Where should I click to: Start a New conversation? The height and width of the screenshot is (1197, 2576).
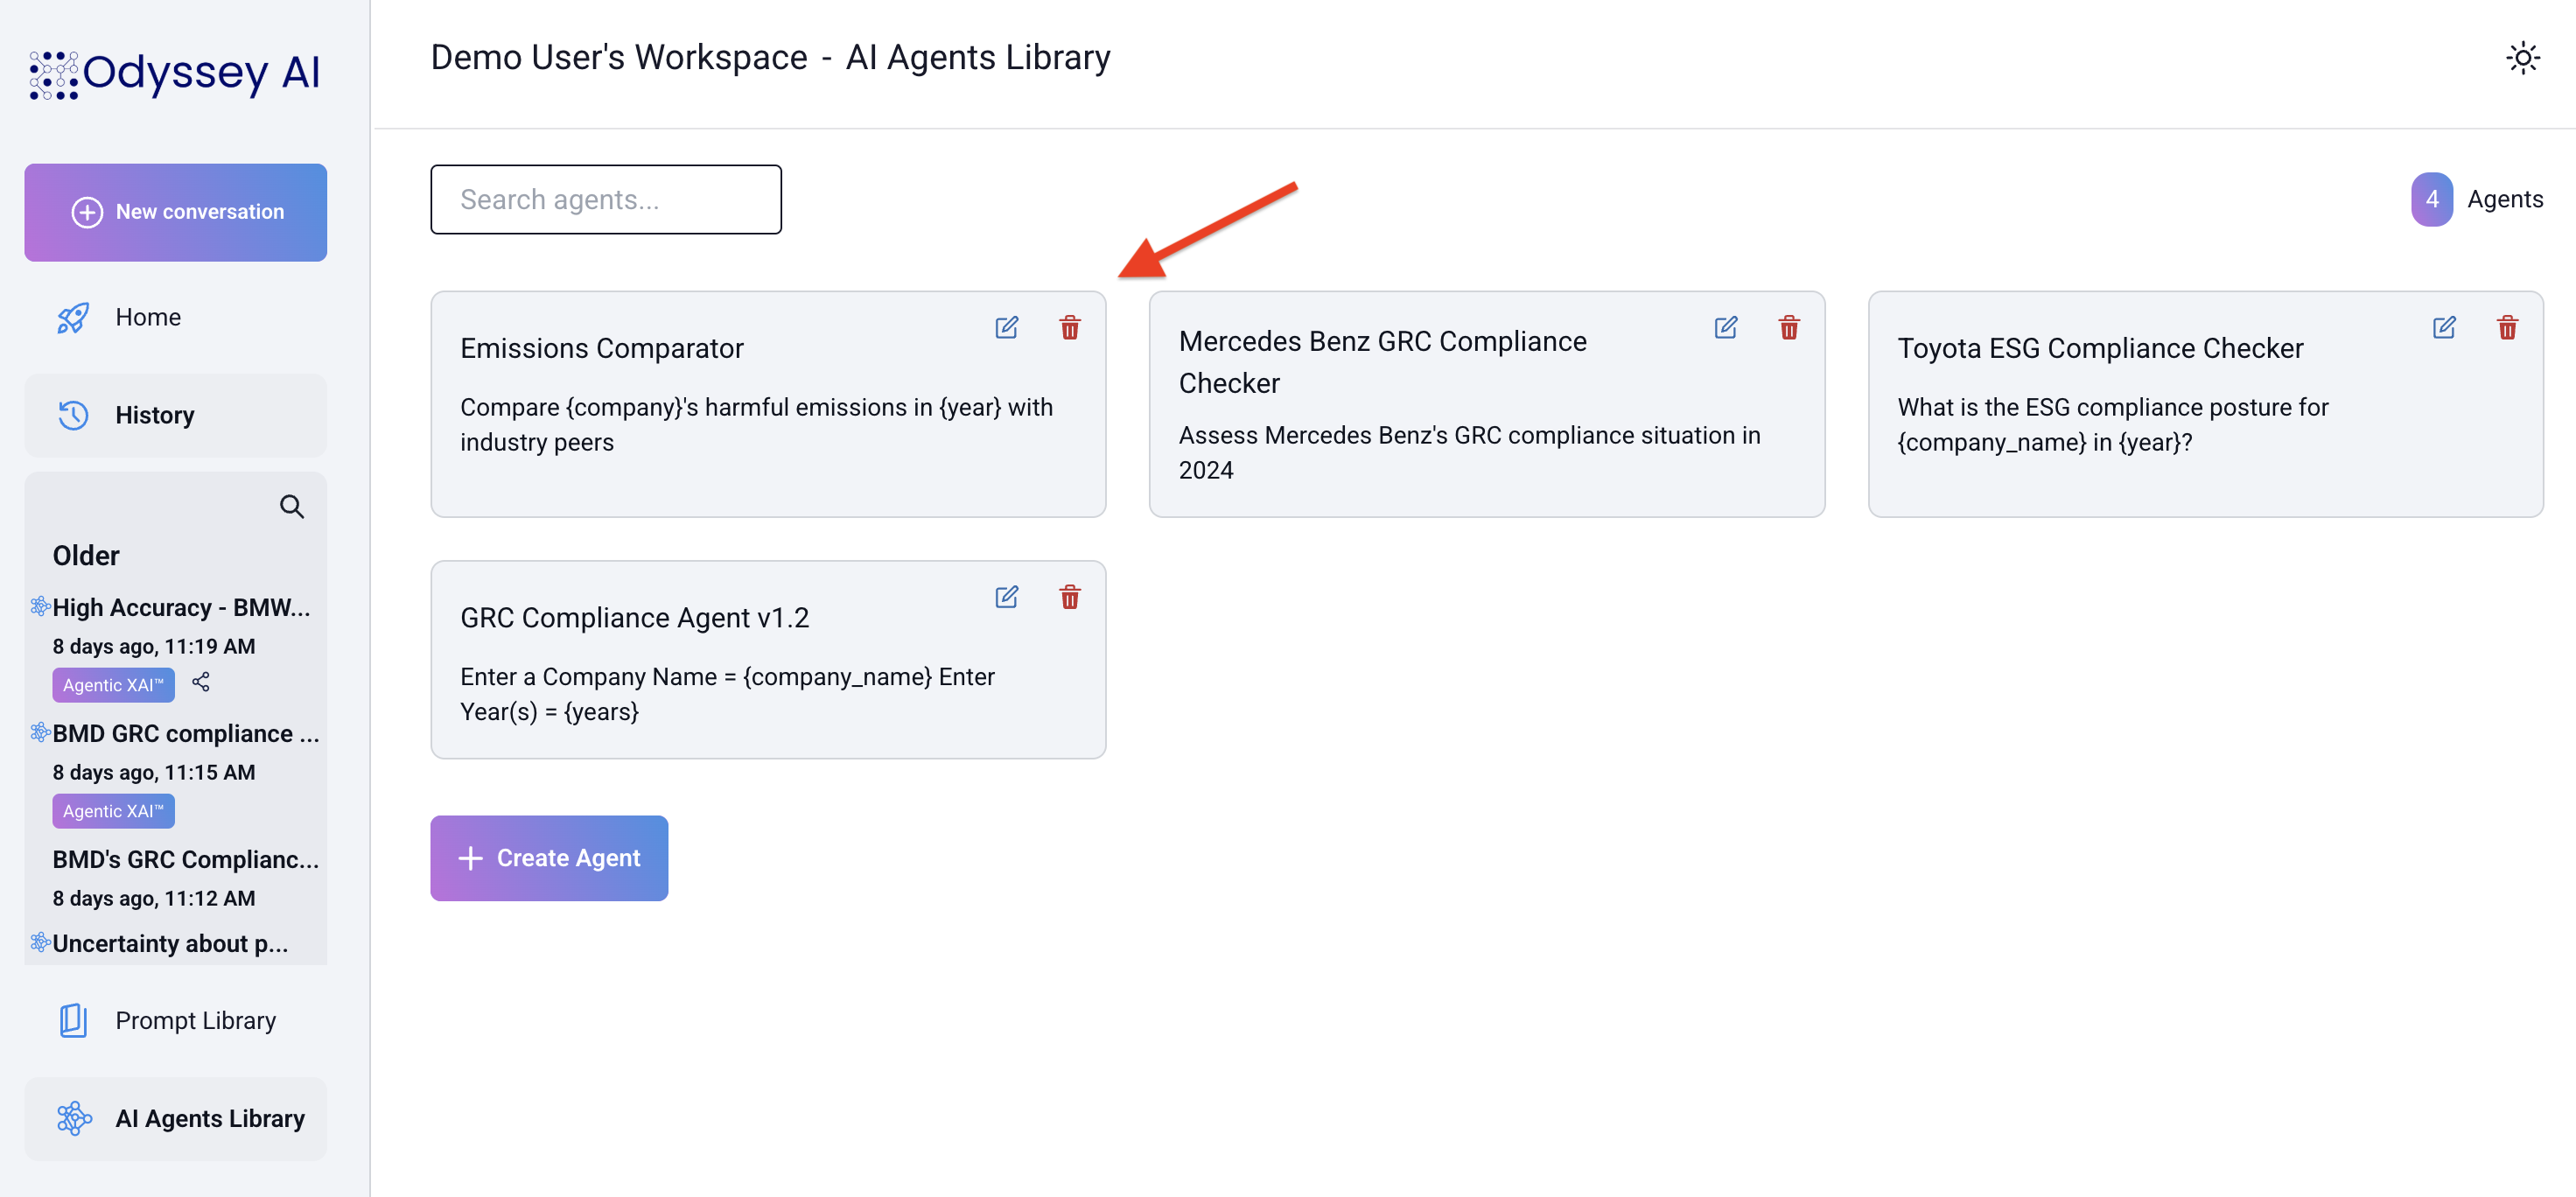[x=176, y=212]
